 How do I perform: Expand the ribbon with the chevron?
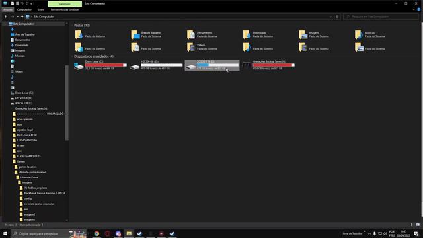click(x=414, y=9)
